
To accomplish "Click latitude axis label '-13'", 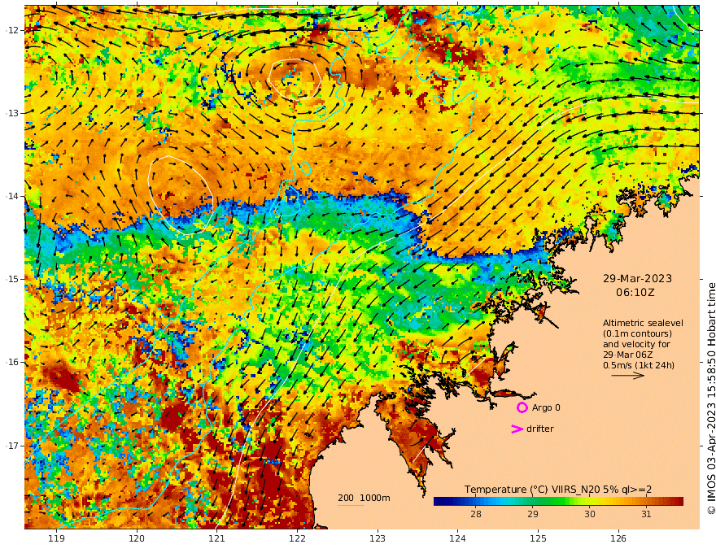I will 12,113.
